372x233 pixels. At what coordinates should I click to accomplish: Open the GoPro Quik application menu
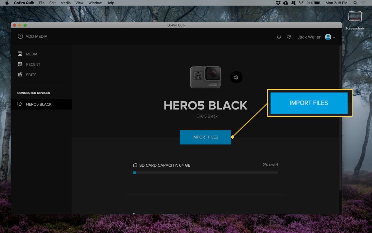click(24, 3)
